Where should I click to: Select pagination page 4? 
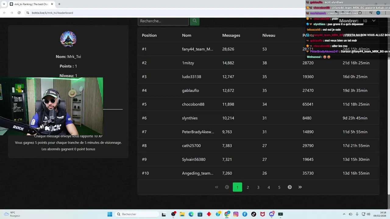(x=269, y=187)
